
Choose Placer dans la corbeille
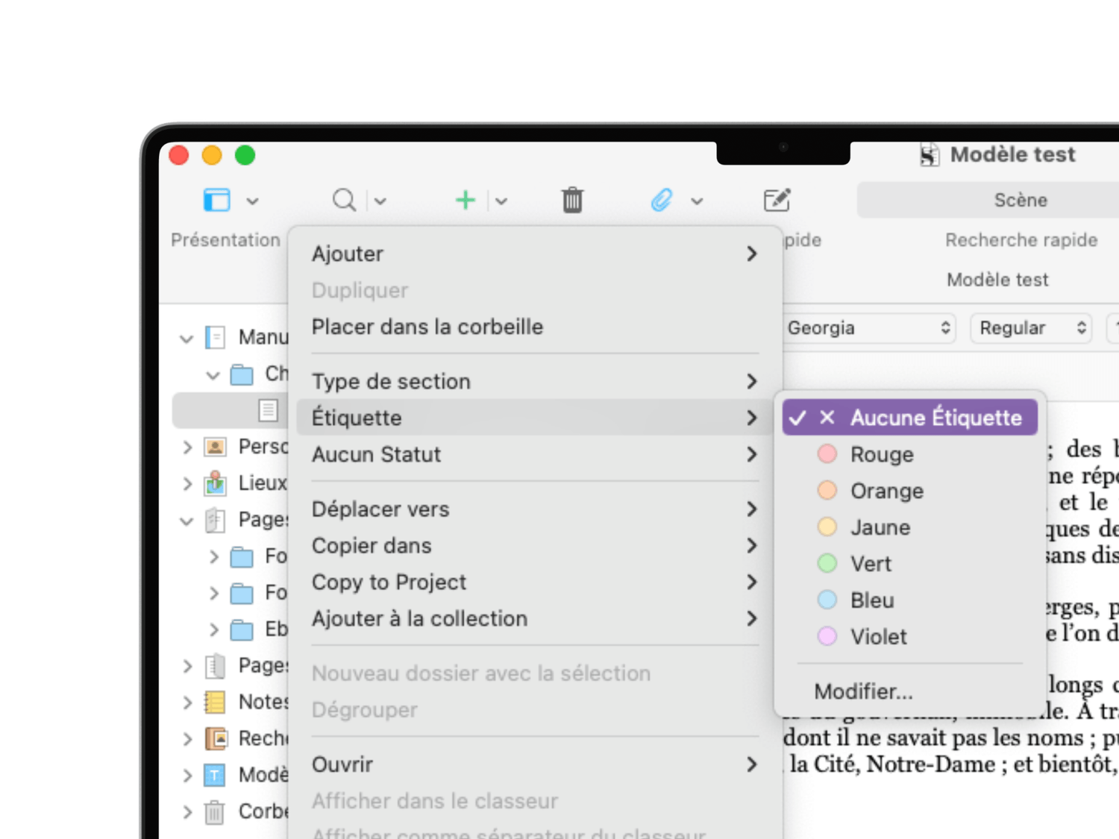click(427, 327)
